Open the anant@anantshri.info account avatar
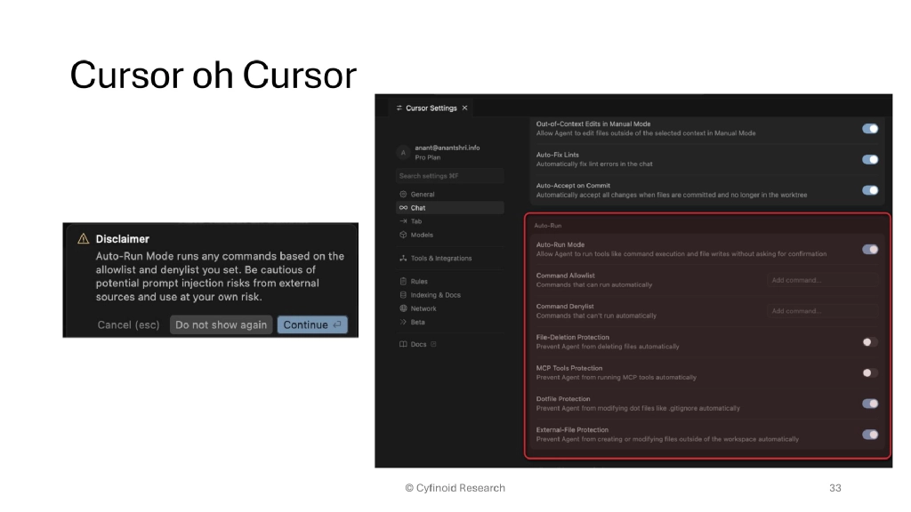911x512 pixels. (405, 152)
